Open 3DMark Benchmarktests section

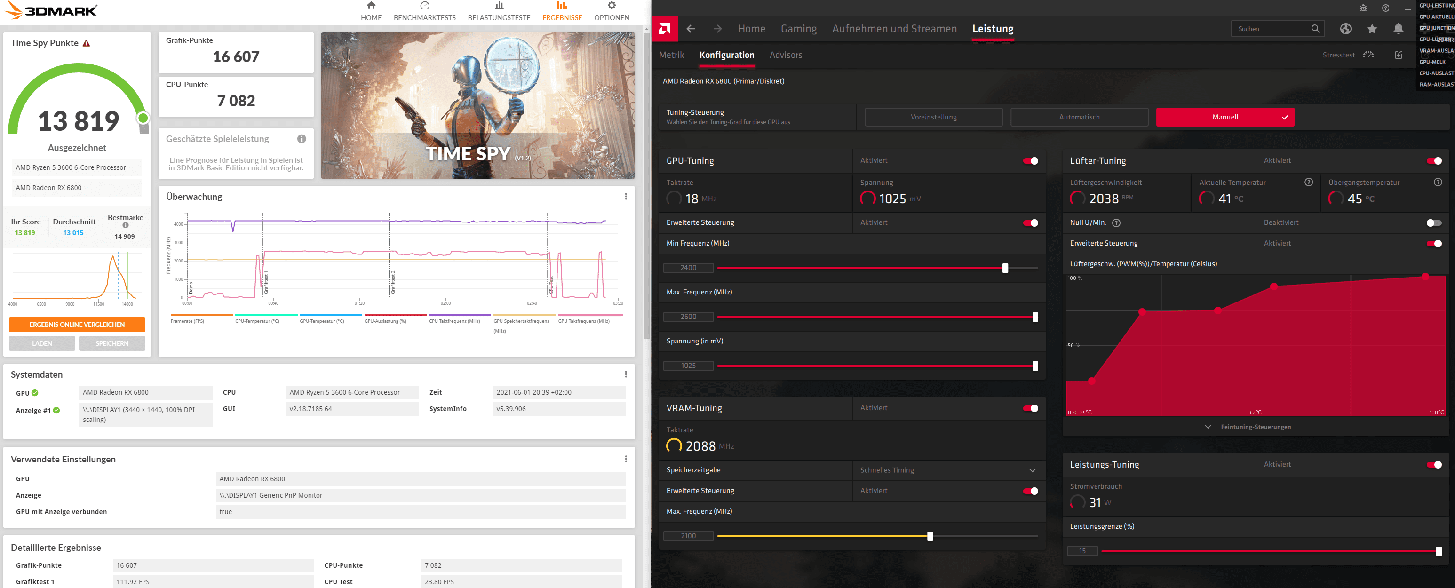425,12
